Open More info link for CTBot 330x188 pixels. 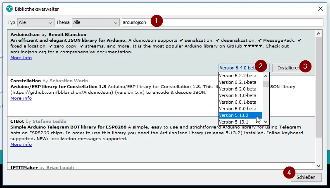click(21, 145)
